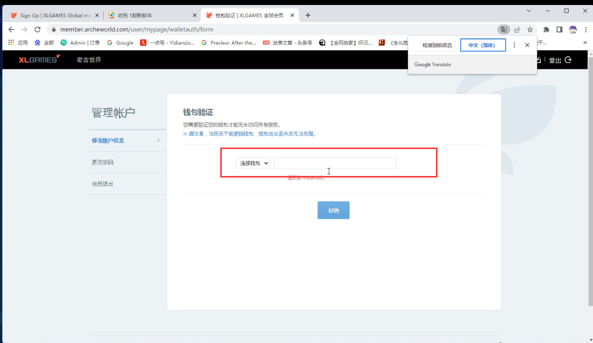Click the share page icon in address bar

click(517, 29)
